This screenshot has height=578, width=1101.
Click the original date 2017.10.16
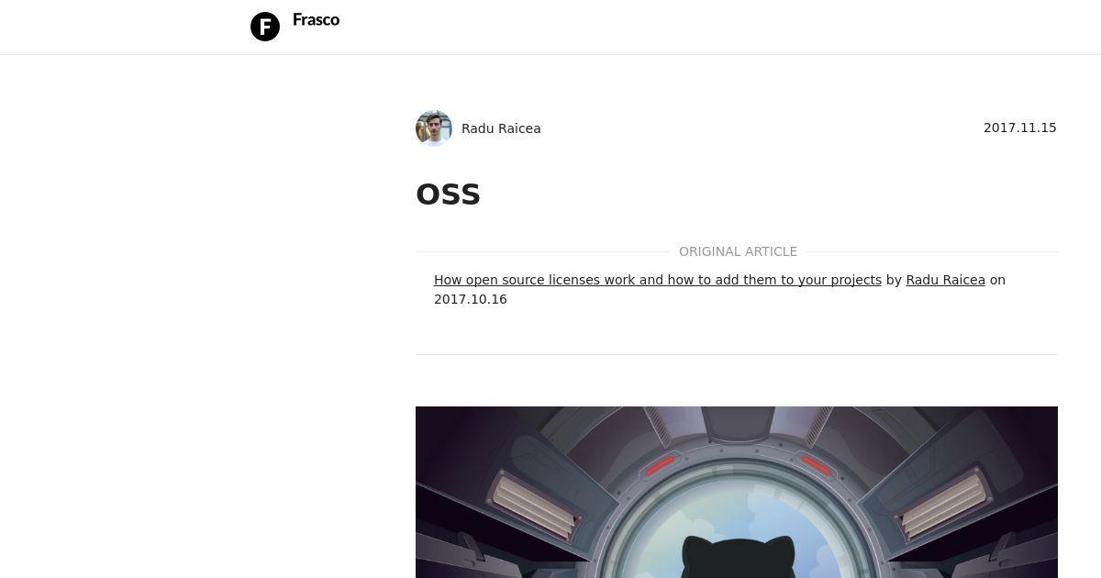coord(471,299)
